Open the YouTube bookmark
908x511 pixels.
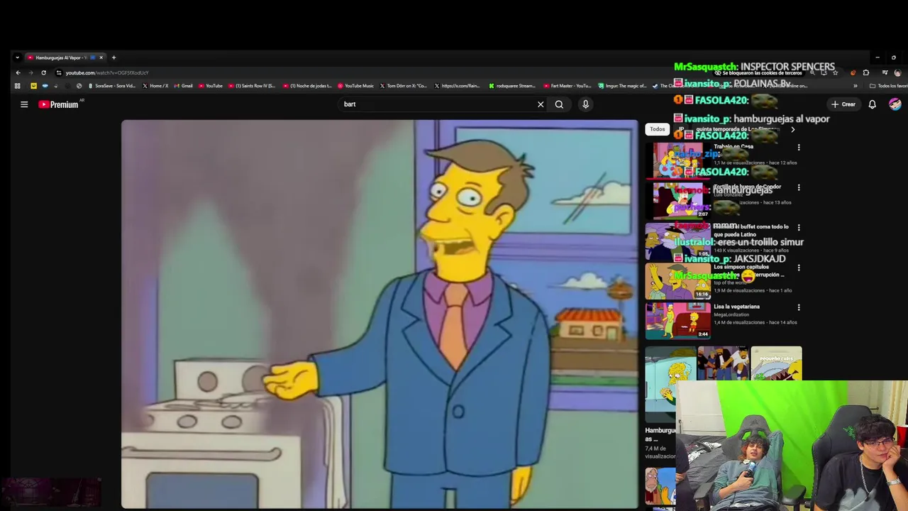tap(210, 86)
